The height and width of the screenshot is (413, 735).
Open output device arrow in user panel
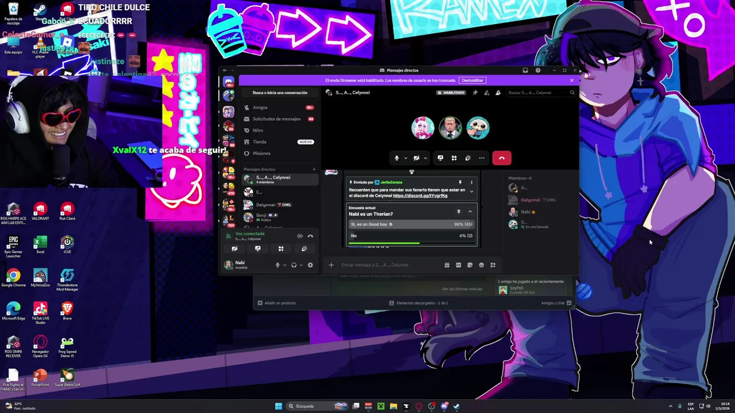[x=301, y=265]
